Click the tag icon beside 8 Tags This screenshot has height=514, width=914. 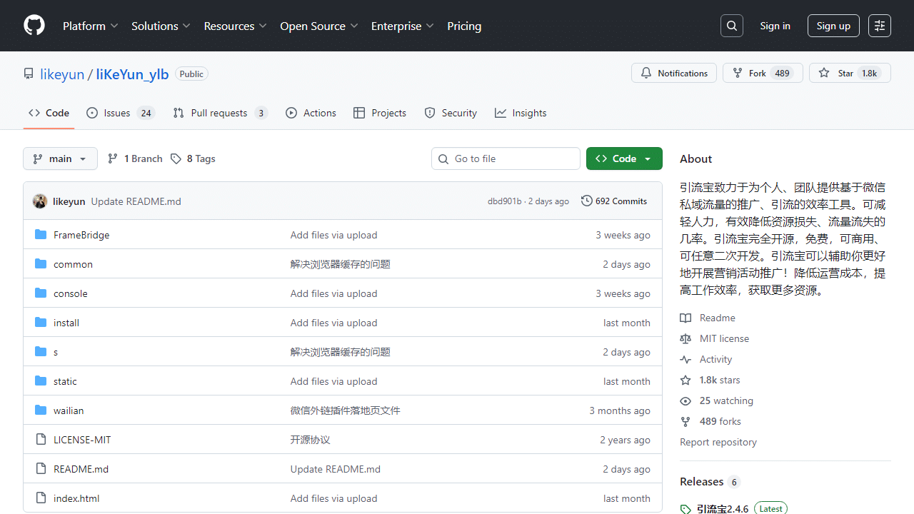click(x=176, y=158)
